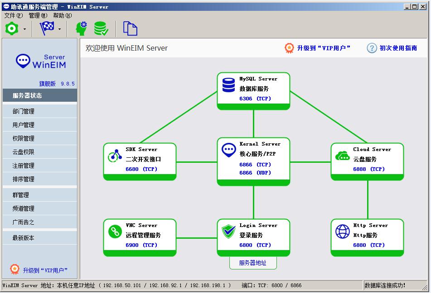Image resolution: width=431 pixels, height=293 pixels.
Task: Open the 帮助(H) menu
Action: pos(63,15)
